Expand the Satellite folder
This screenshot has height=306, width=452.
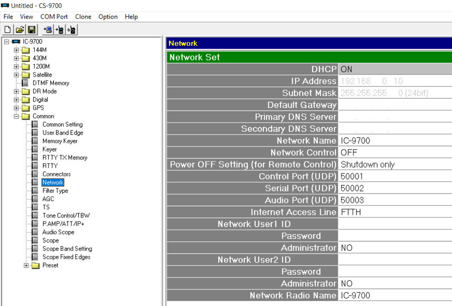tap(16, 75)
